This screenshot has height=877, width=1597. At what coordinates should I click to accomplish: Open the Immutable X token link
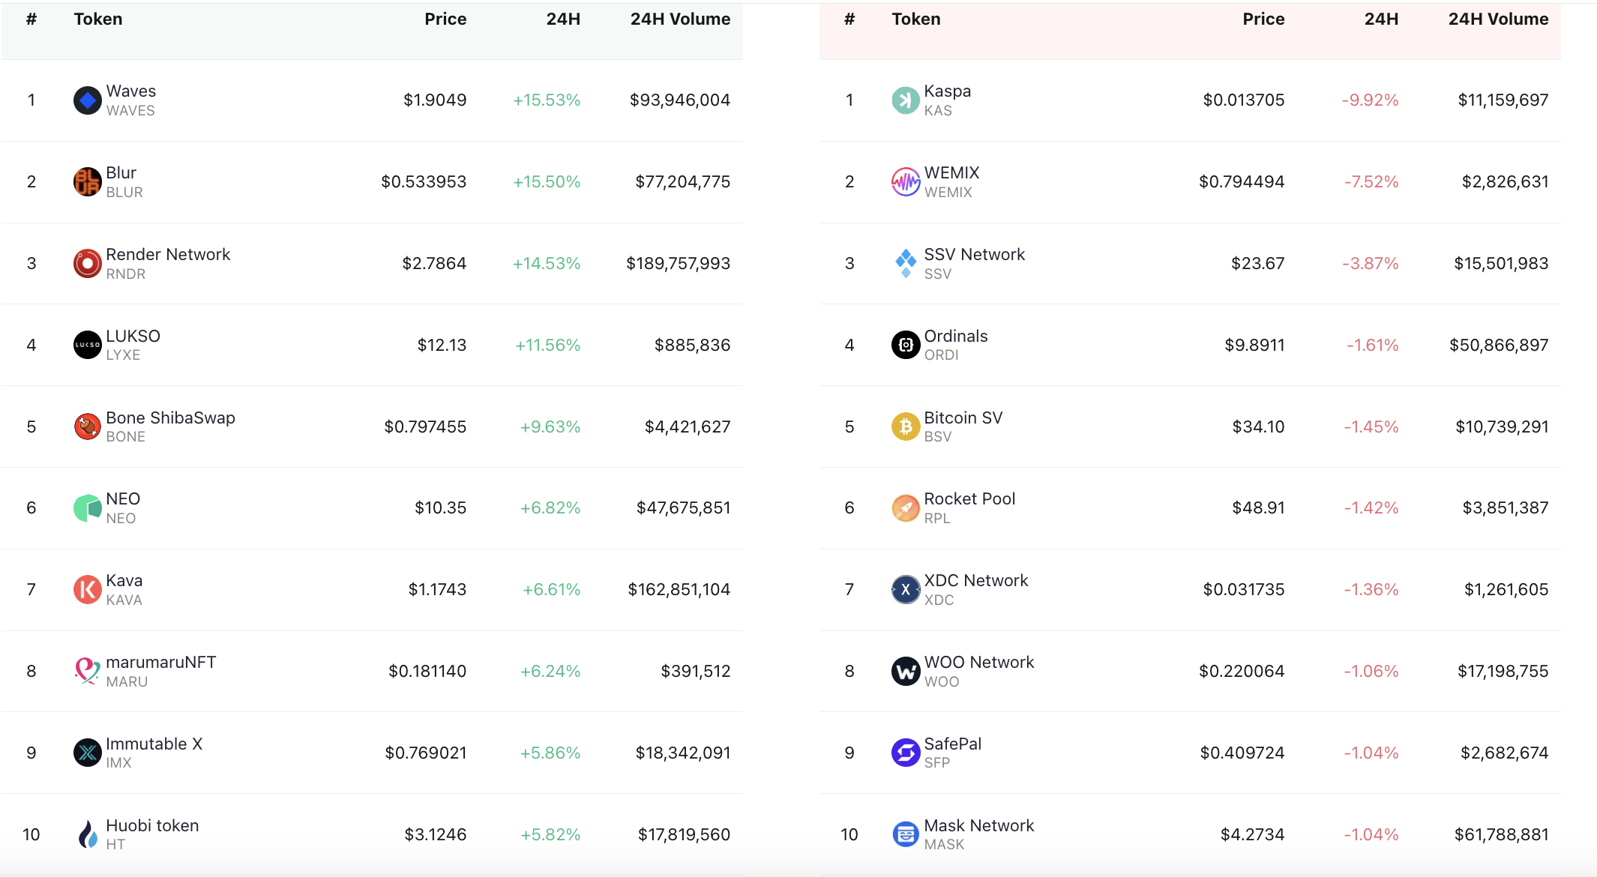(154, 744)
